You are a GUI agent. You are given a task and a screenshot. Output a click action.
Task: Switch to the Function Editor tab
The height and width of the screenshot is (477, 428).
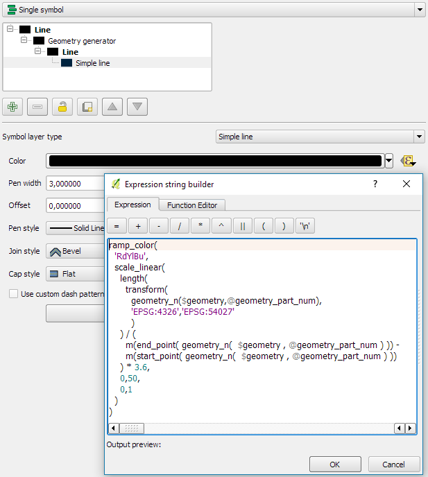click(x=192, y=205)
